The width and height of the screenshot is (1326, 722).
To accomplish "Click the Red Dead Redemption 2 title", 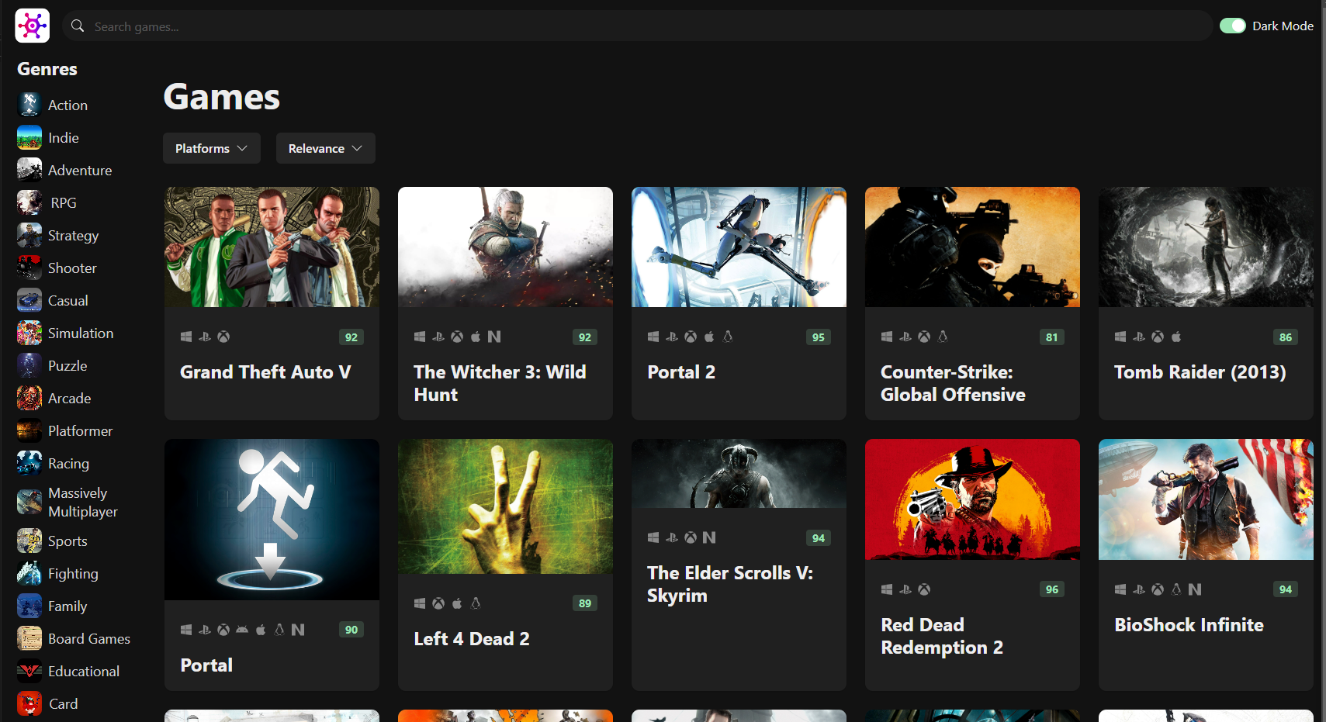I will [x=942, y=636].
